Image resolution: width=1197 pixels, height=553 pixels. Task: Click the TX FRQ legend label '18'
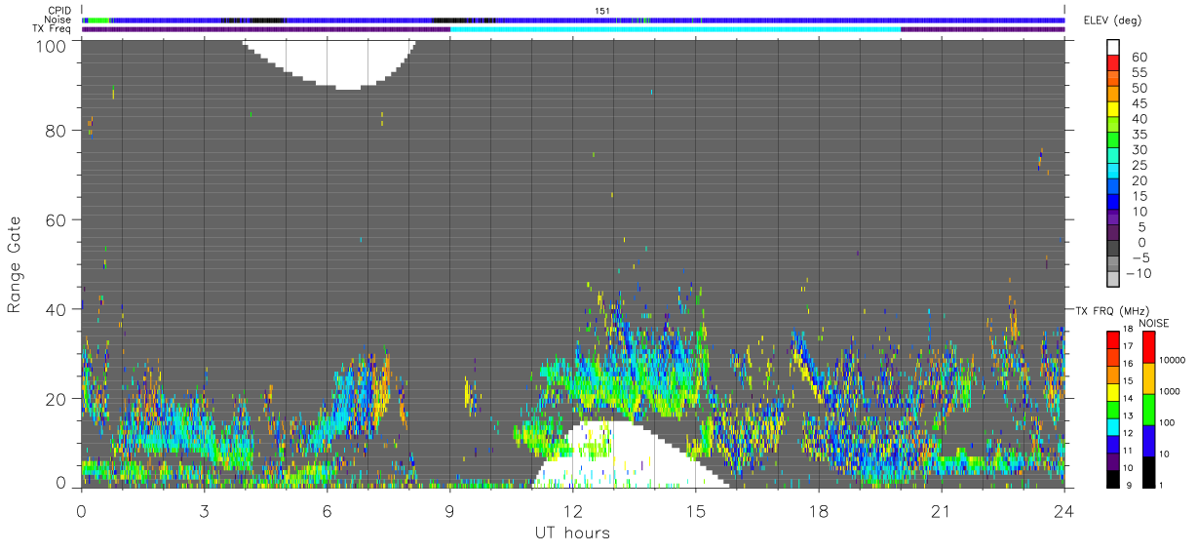coord(1130,329)
